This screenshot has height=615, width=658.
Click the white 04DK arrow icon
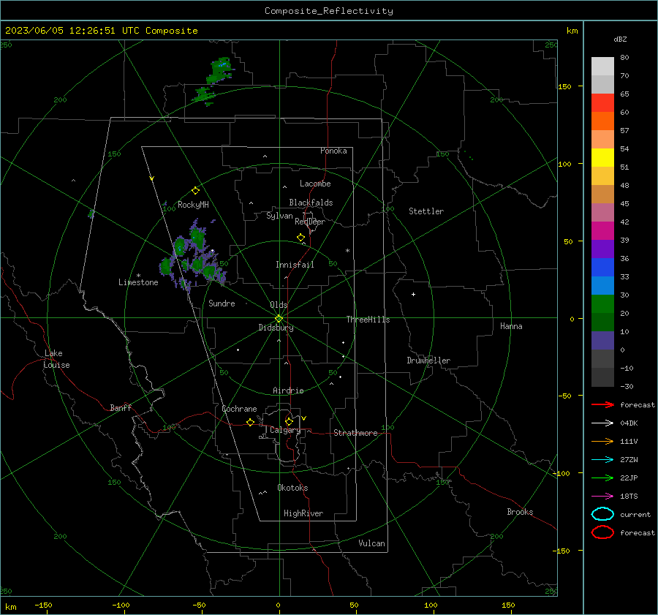click(602, 423)
